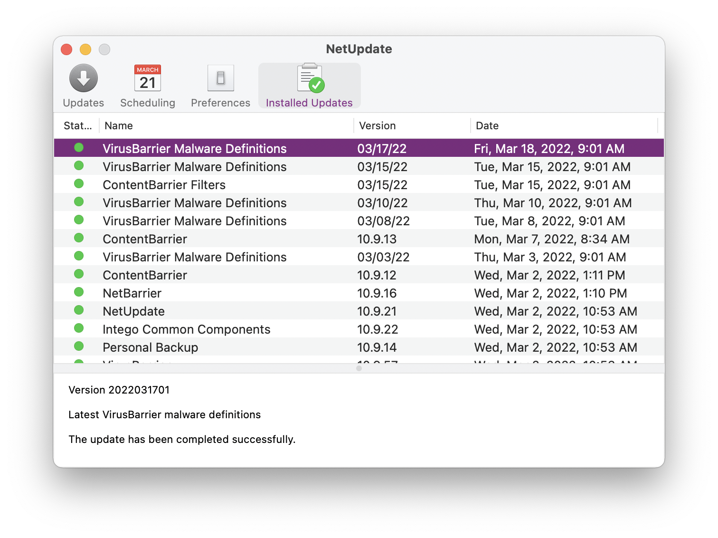Select VirusBarrier Malware Definitions version 03/08/22 row

tap(359, 221)
